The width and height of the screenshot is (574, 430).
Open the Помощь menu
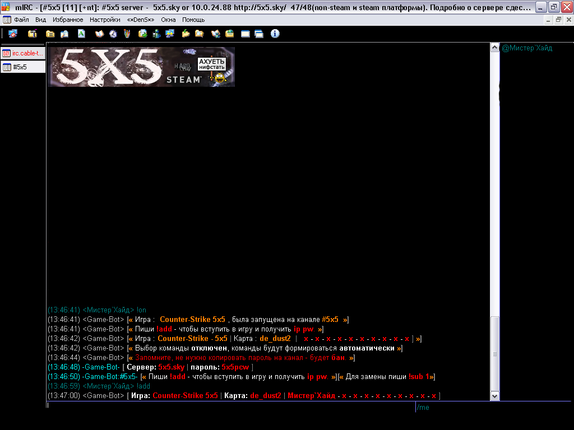click(193, 20)
